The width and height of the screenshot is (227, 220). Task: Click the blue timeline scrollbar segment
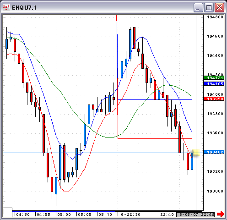64,211
